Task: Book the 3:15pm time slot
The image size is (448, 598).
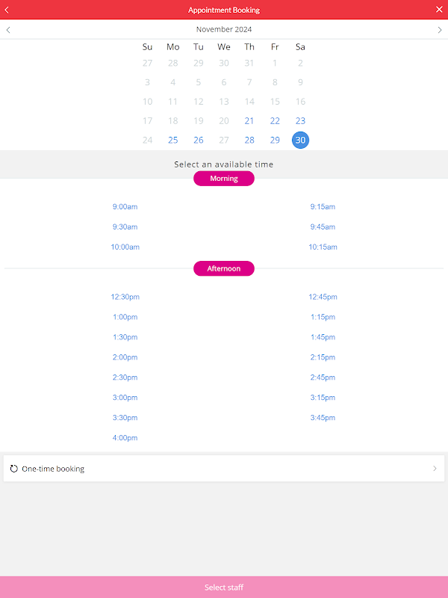Action: click(x=323, y=398)
